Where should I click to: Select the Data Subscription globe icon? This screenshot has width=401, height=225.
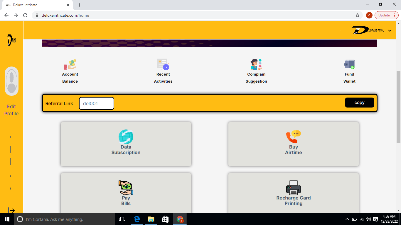[x=126, y=137]
